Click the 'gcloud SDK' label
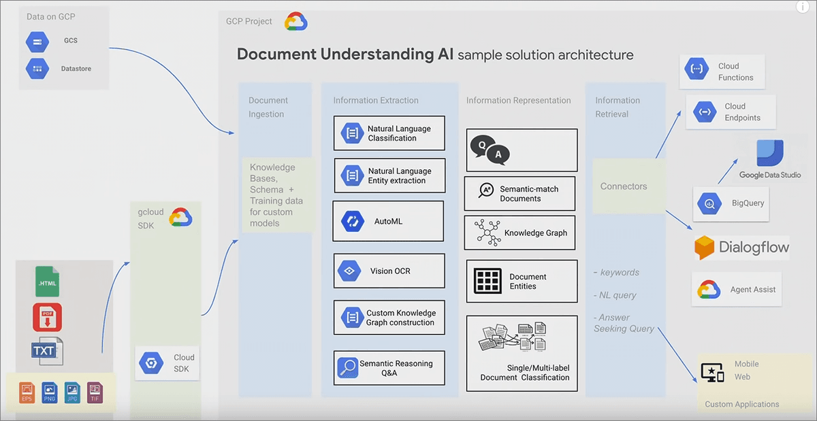 pos(150,219)
